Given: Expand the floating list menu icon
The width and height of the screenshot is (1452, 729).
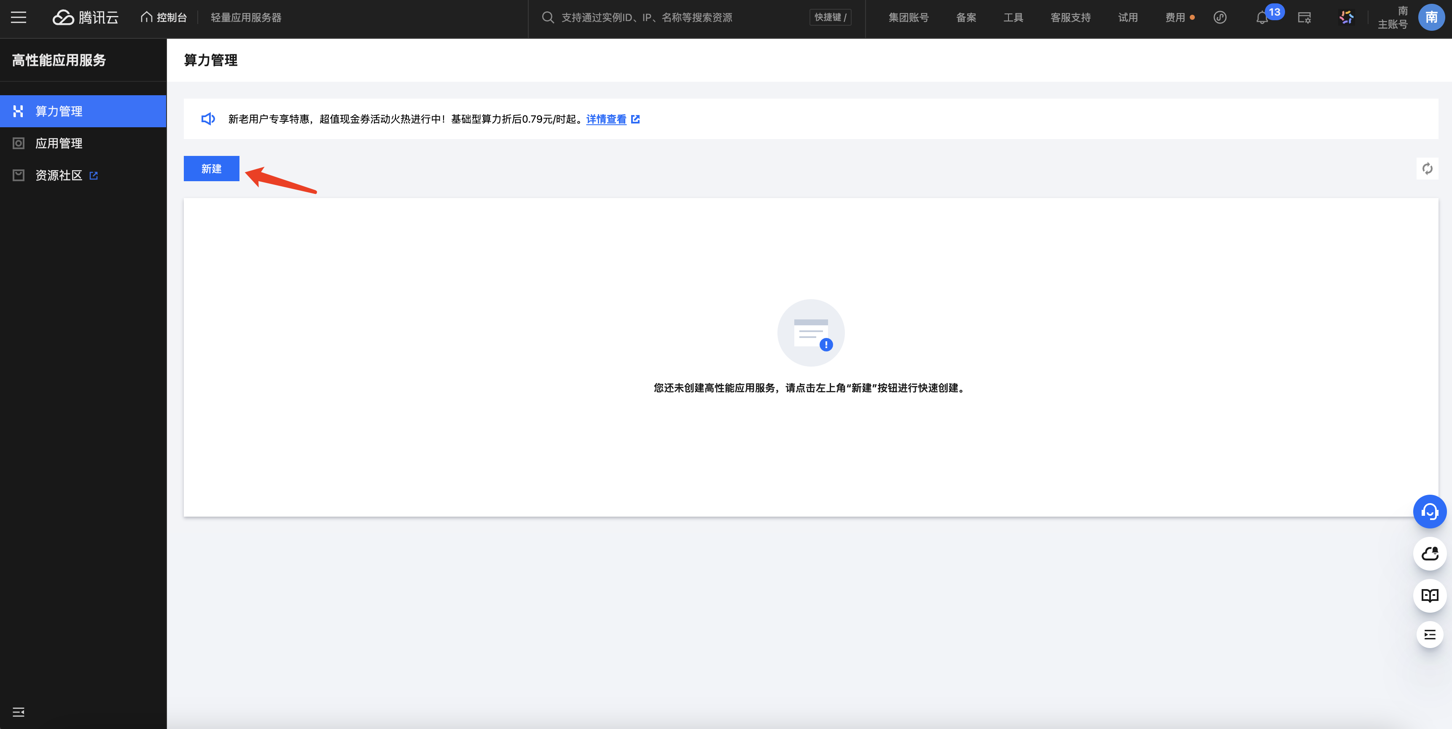Looking at the screenshot, I should click(x=1430, y=635).
